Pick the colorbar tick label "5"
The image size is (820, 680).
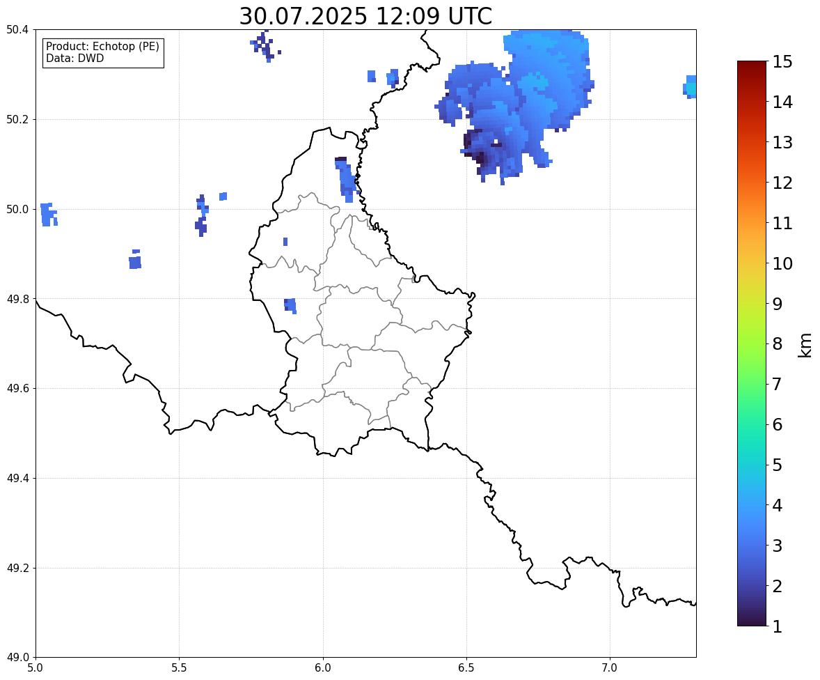[778, 465]
